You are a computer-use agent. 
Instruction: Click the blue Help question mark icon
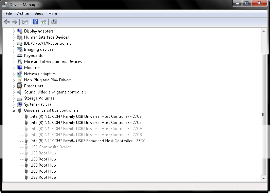[35, 22]
